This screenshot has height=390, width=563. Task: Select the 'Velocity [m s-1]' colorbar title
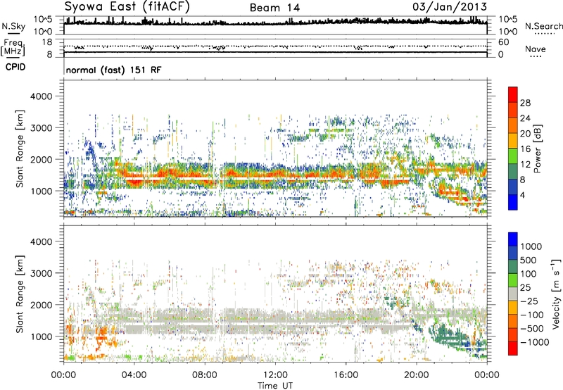coord(556,294)
